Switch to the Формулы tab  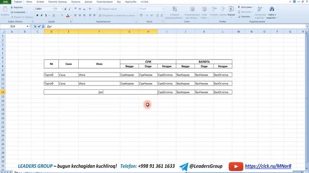tap(76, 2)
